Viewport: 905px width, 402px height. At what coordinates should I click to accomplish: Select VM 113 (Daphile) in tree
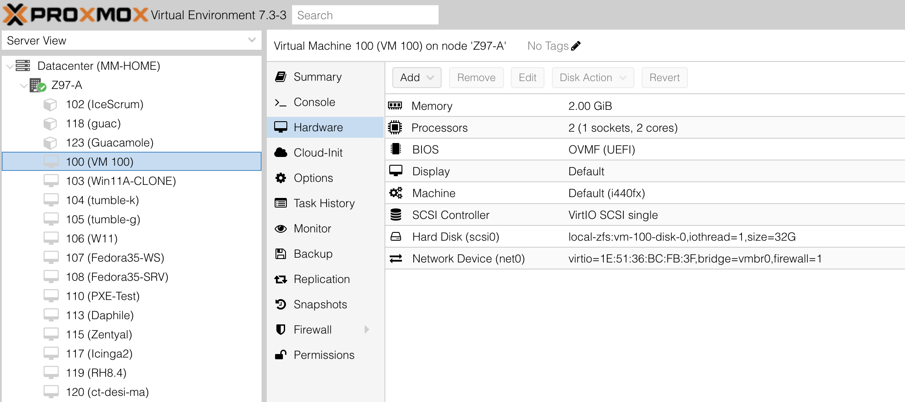[132, 315]
